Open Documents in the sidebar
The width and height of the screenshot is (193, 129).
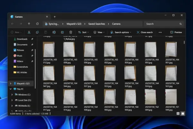[x=22, y=45]
